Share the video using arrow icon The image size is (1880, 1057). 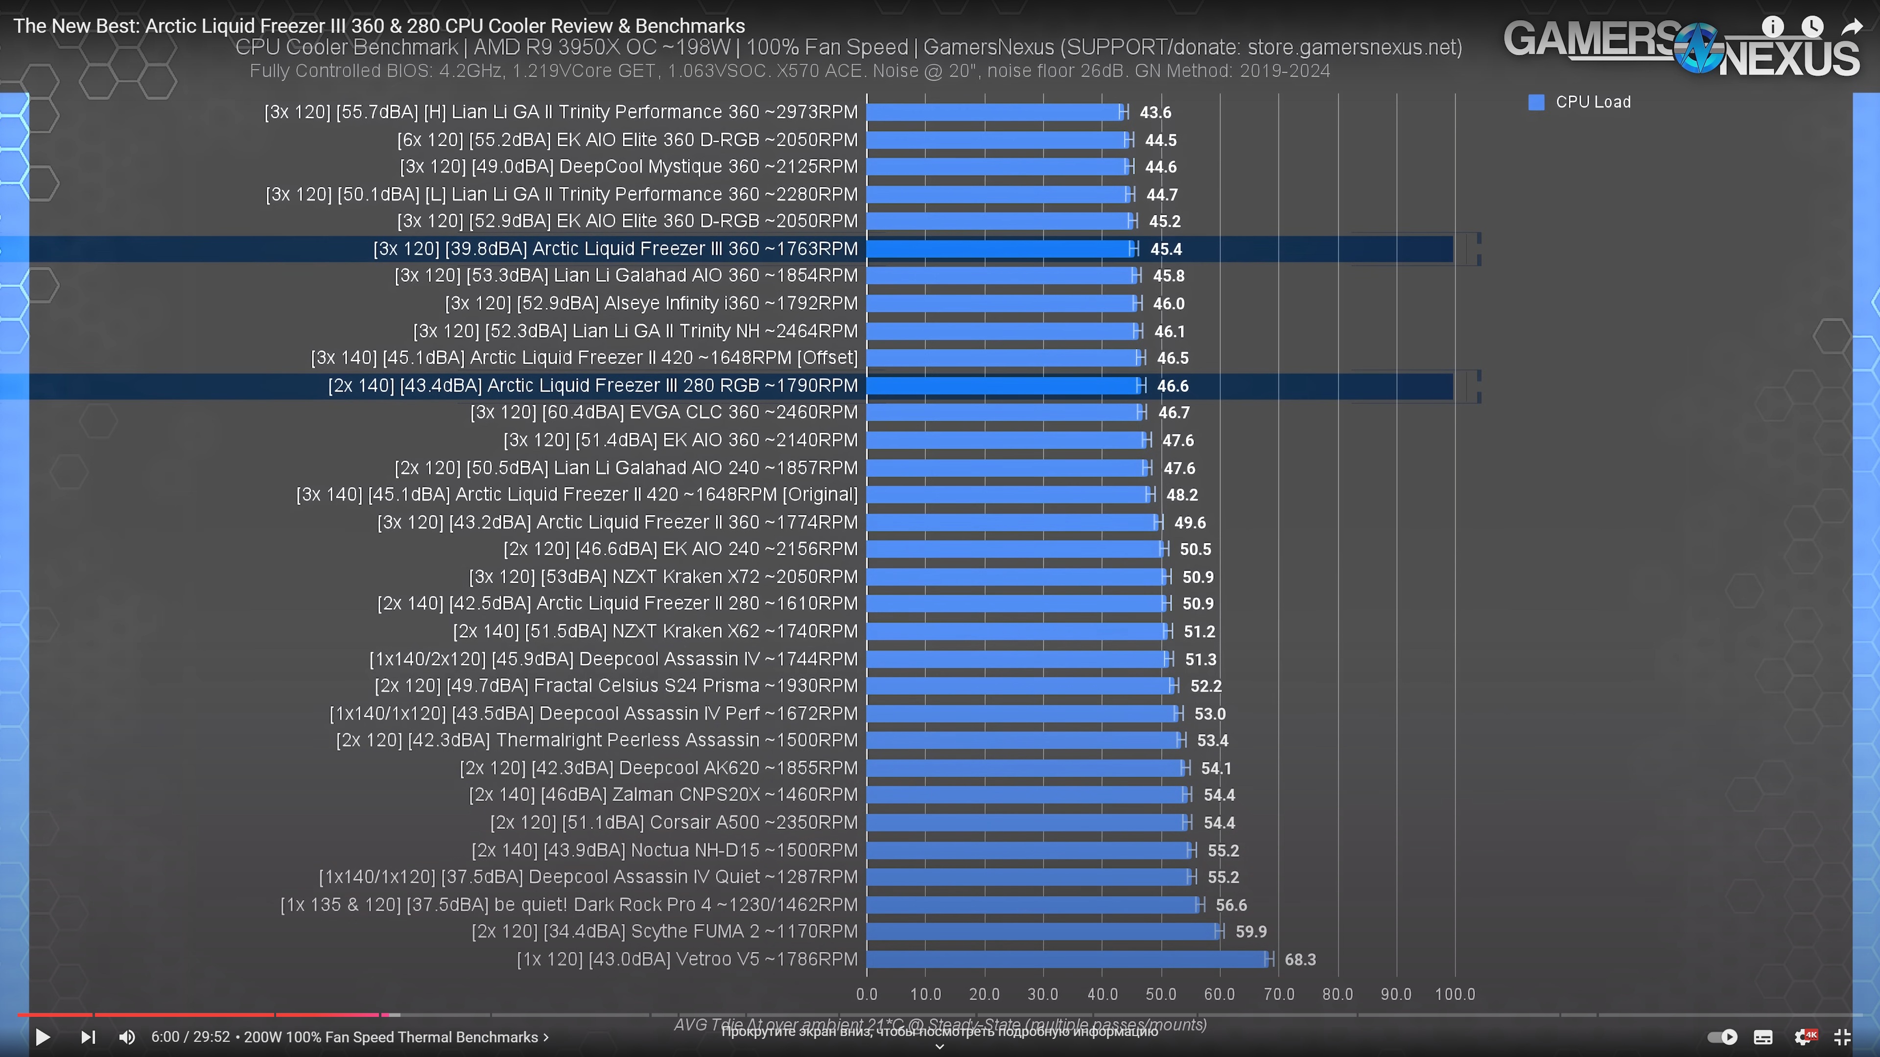pos(1852,27)
